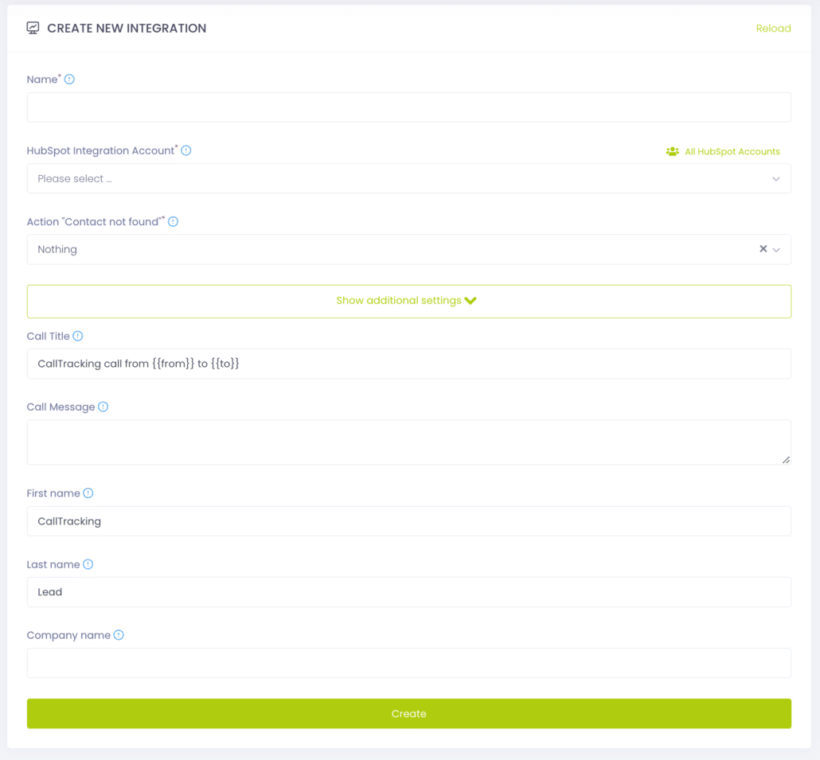Expand the Contact not found action dropdown
Image resolution: width=820 pixels, height=760 pixels.
coord(776,250)
